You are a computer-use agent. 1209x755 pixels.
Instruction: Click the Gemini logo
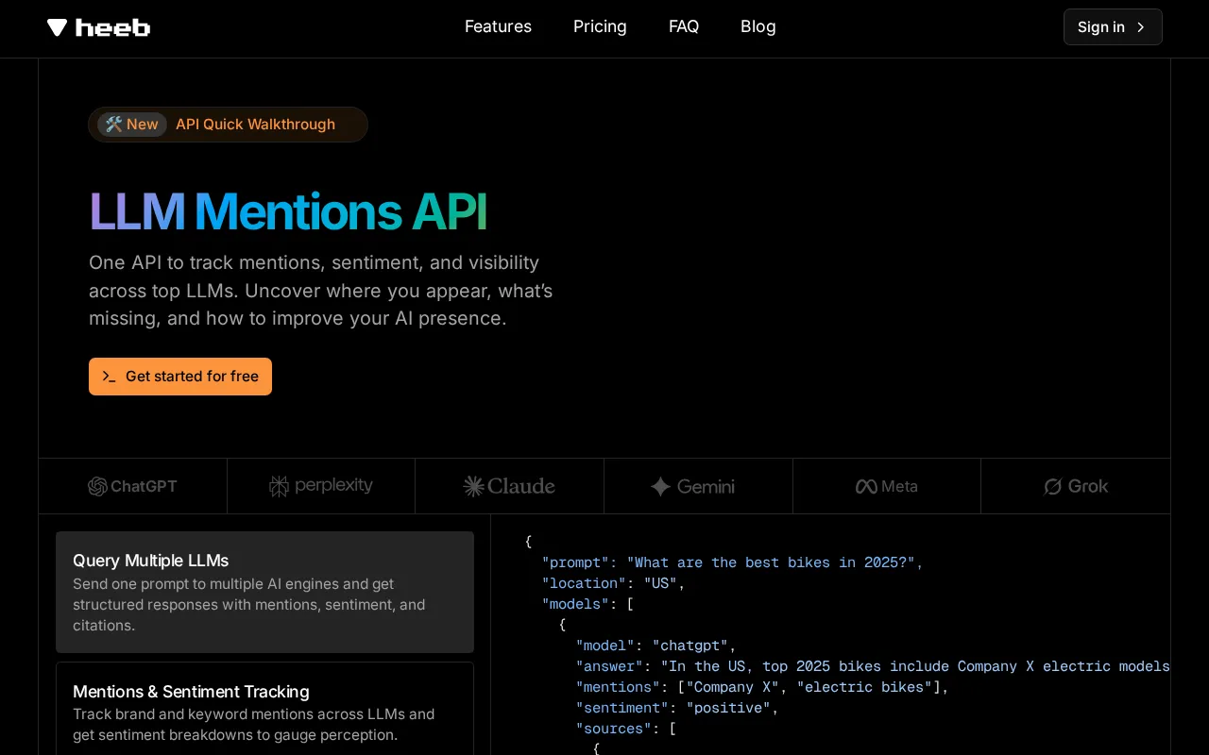point(692,486)
